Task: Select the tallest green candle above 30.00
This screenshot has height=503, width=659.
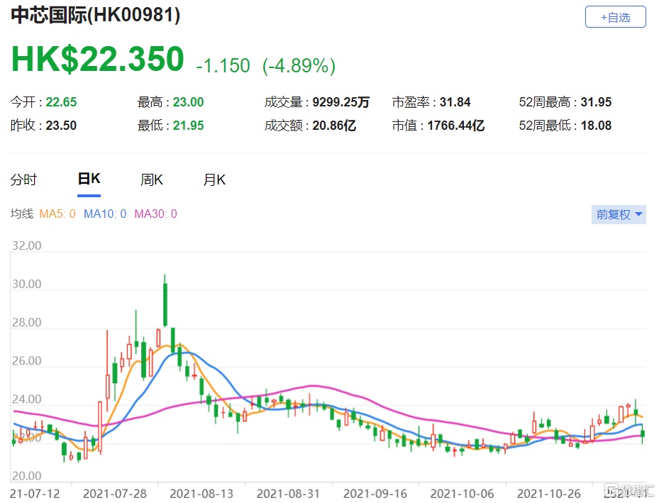Action: click(165, 303)
